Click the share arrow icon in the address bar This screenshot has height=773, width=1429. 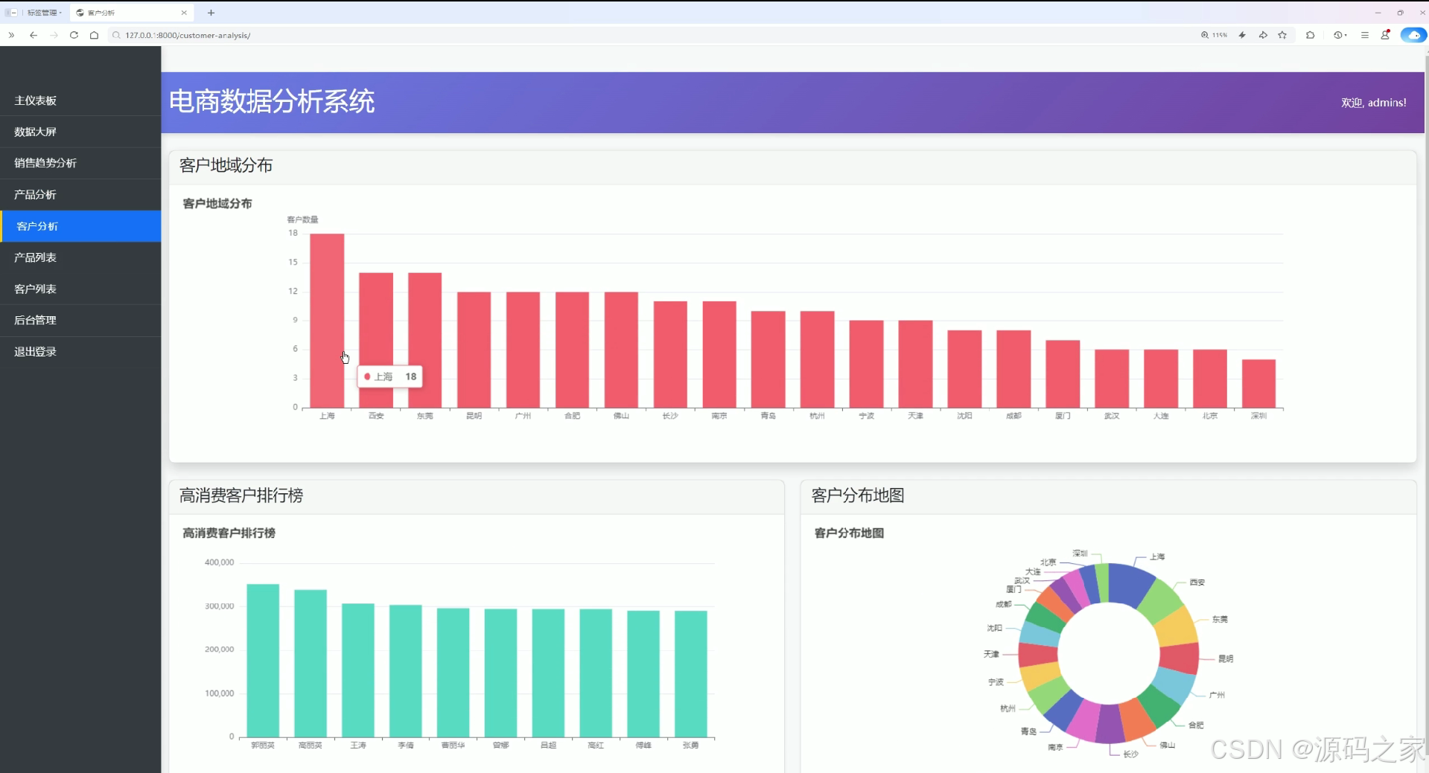(x=1263, y=35)
